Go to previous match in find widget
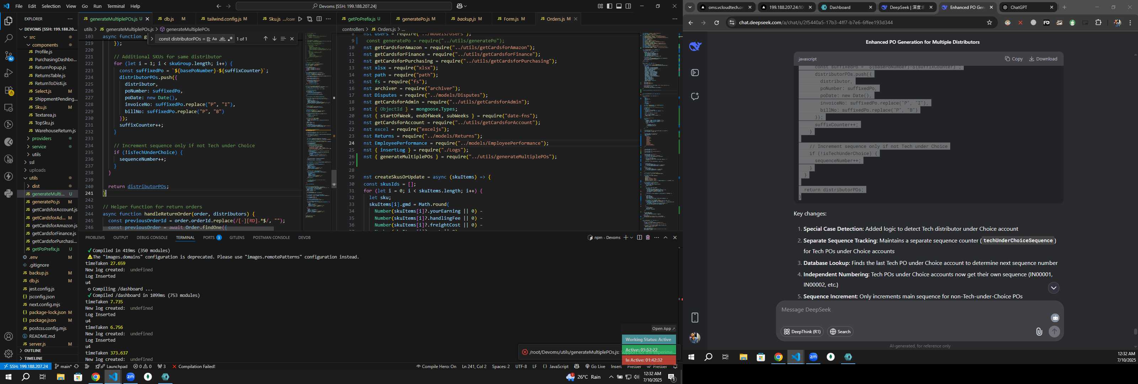This screenshot has width=1138, height=384. coord(266,39)
